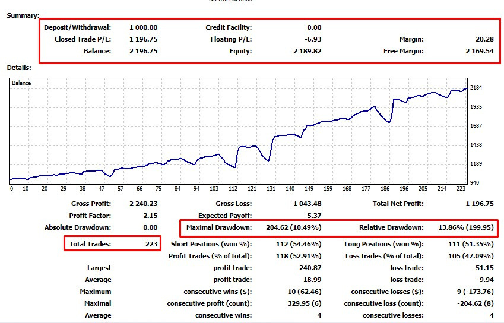Image resolution: width=504 pixels, height=323 pixels.
Task: Click the Short Positions (won %) label
Action: (x=211, y=244)
